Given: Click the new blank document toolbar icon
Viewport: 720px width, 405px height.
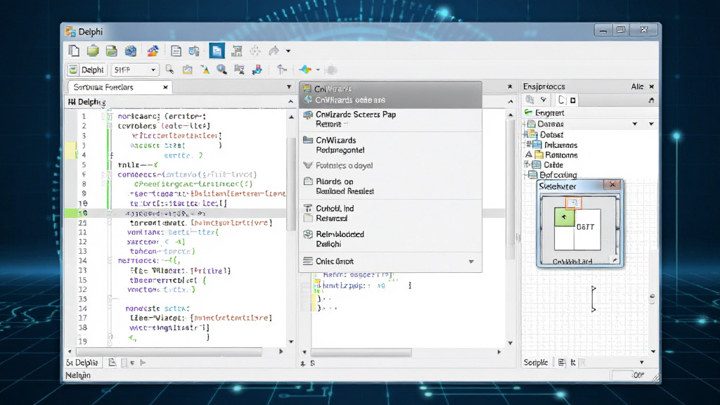Looking at the screenshot, I should click(74, 51).
